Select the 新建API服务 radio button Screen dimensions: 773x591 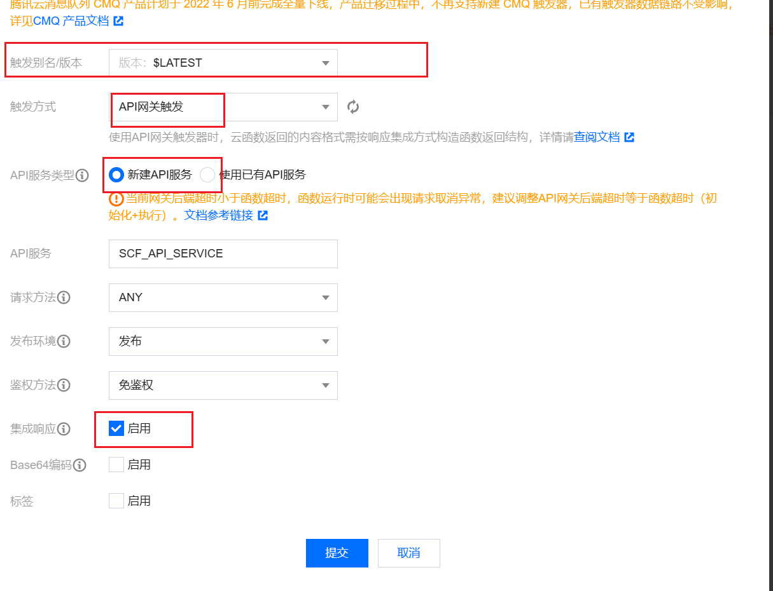click(116, 175)
